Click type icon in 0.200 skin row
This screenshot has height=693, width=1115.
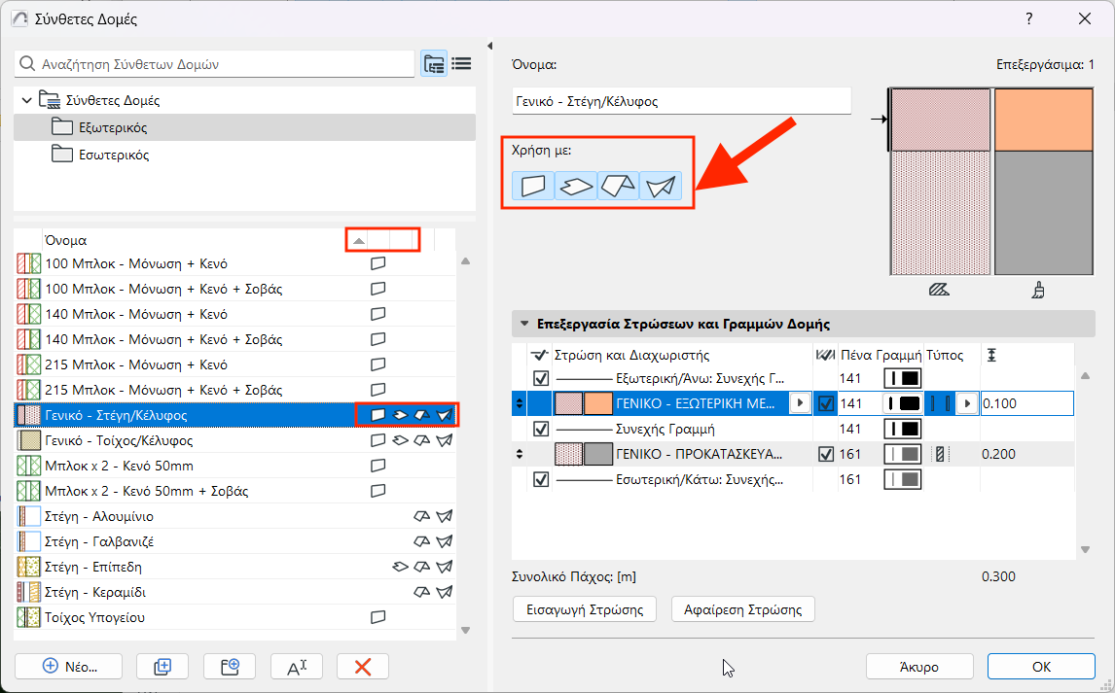click(940, 454)
